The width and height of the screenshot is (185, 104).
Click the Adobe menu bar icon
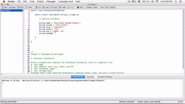click(134, 1)
